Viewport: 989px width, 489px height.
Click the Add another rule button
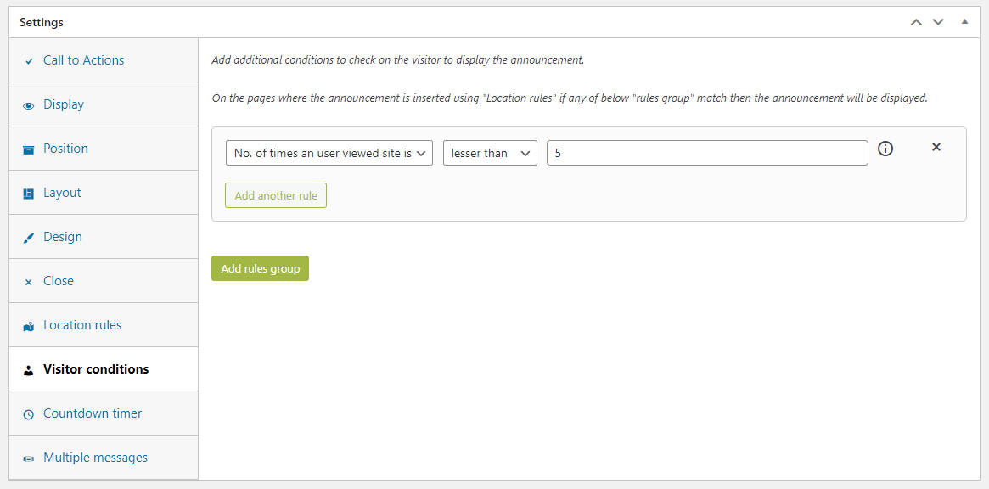[275, 194]
